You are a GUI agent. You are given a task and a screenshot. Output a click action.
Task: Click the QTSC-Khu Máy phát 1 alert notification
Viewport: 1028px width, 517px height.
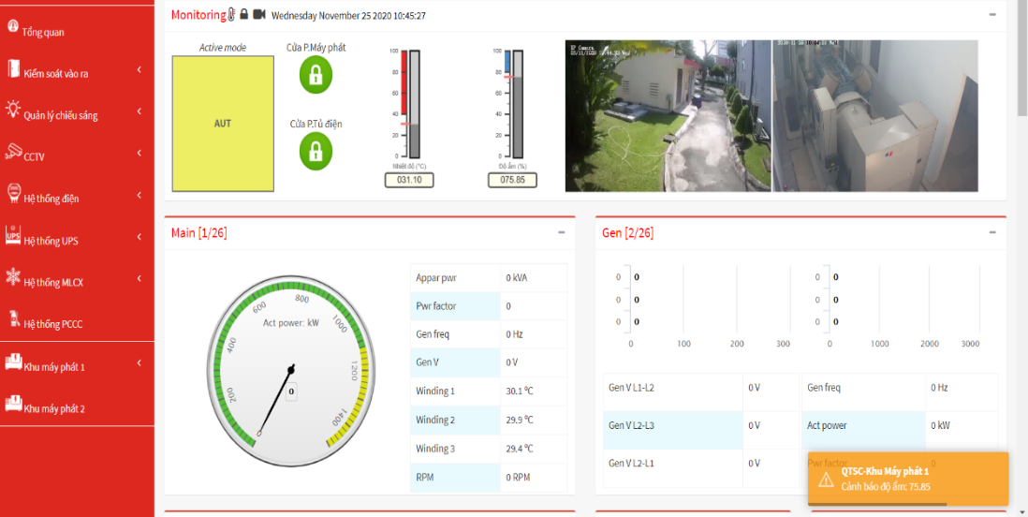[x=907, y=479]
